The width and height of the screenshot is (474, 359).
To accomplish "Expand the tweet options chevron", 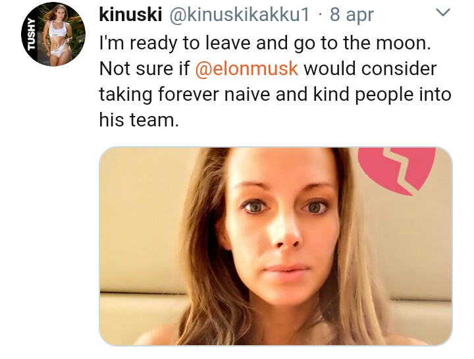I will tap(444, 13).
